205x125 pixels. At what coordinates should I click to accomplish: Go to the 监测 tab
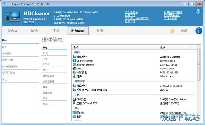[100, 31]
